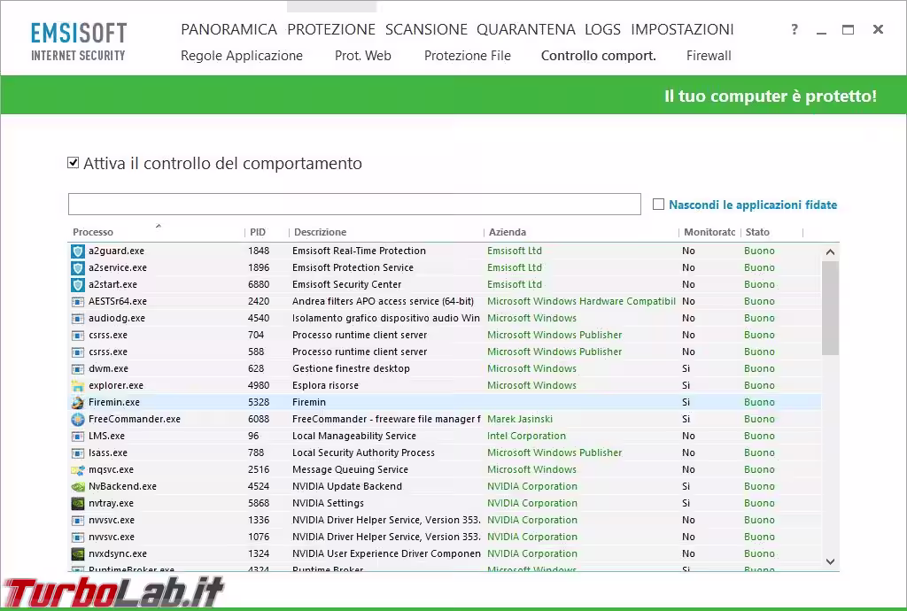The image size is (907, 611).
Task: Open help via the question mark icon
Action: pos(795,29)
